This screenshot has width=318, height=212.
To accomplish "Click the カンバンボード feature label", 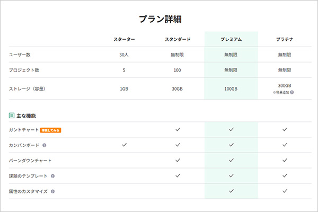I will pos(24,145).
